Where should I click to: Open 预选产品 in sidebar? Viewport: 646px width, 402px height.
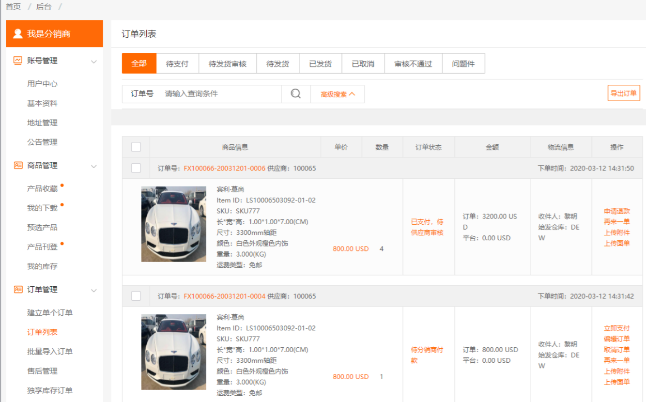tap(42, 227)
